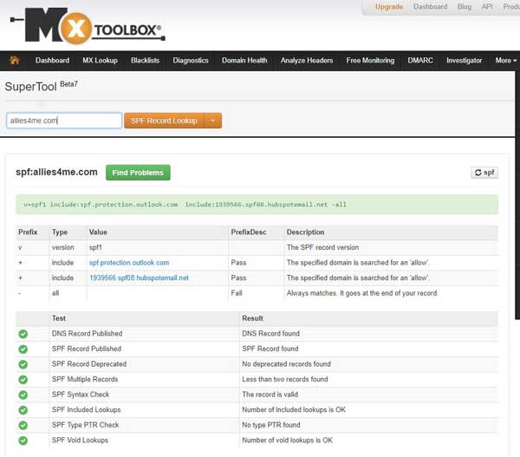Open Domain Health

[x=244, y=61]
